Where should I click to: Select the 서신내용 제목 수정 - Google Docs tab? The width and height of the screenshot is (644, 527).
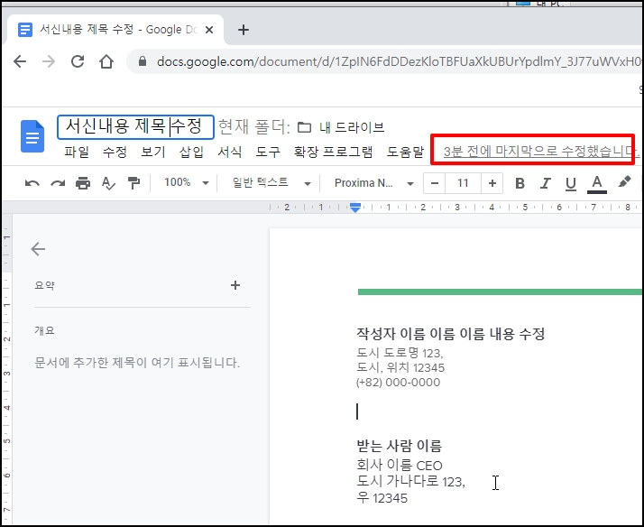pyautogui.click(x=115, y=30)
